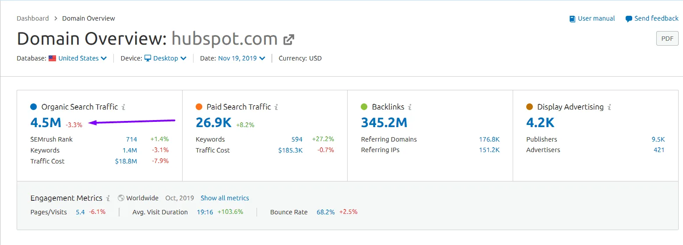683x245 pixels.
Task: Click Bounce Rate value 68.2%
Action: tap(326, 212)
